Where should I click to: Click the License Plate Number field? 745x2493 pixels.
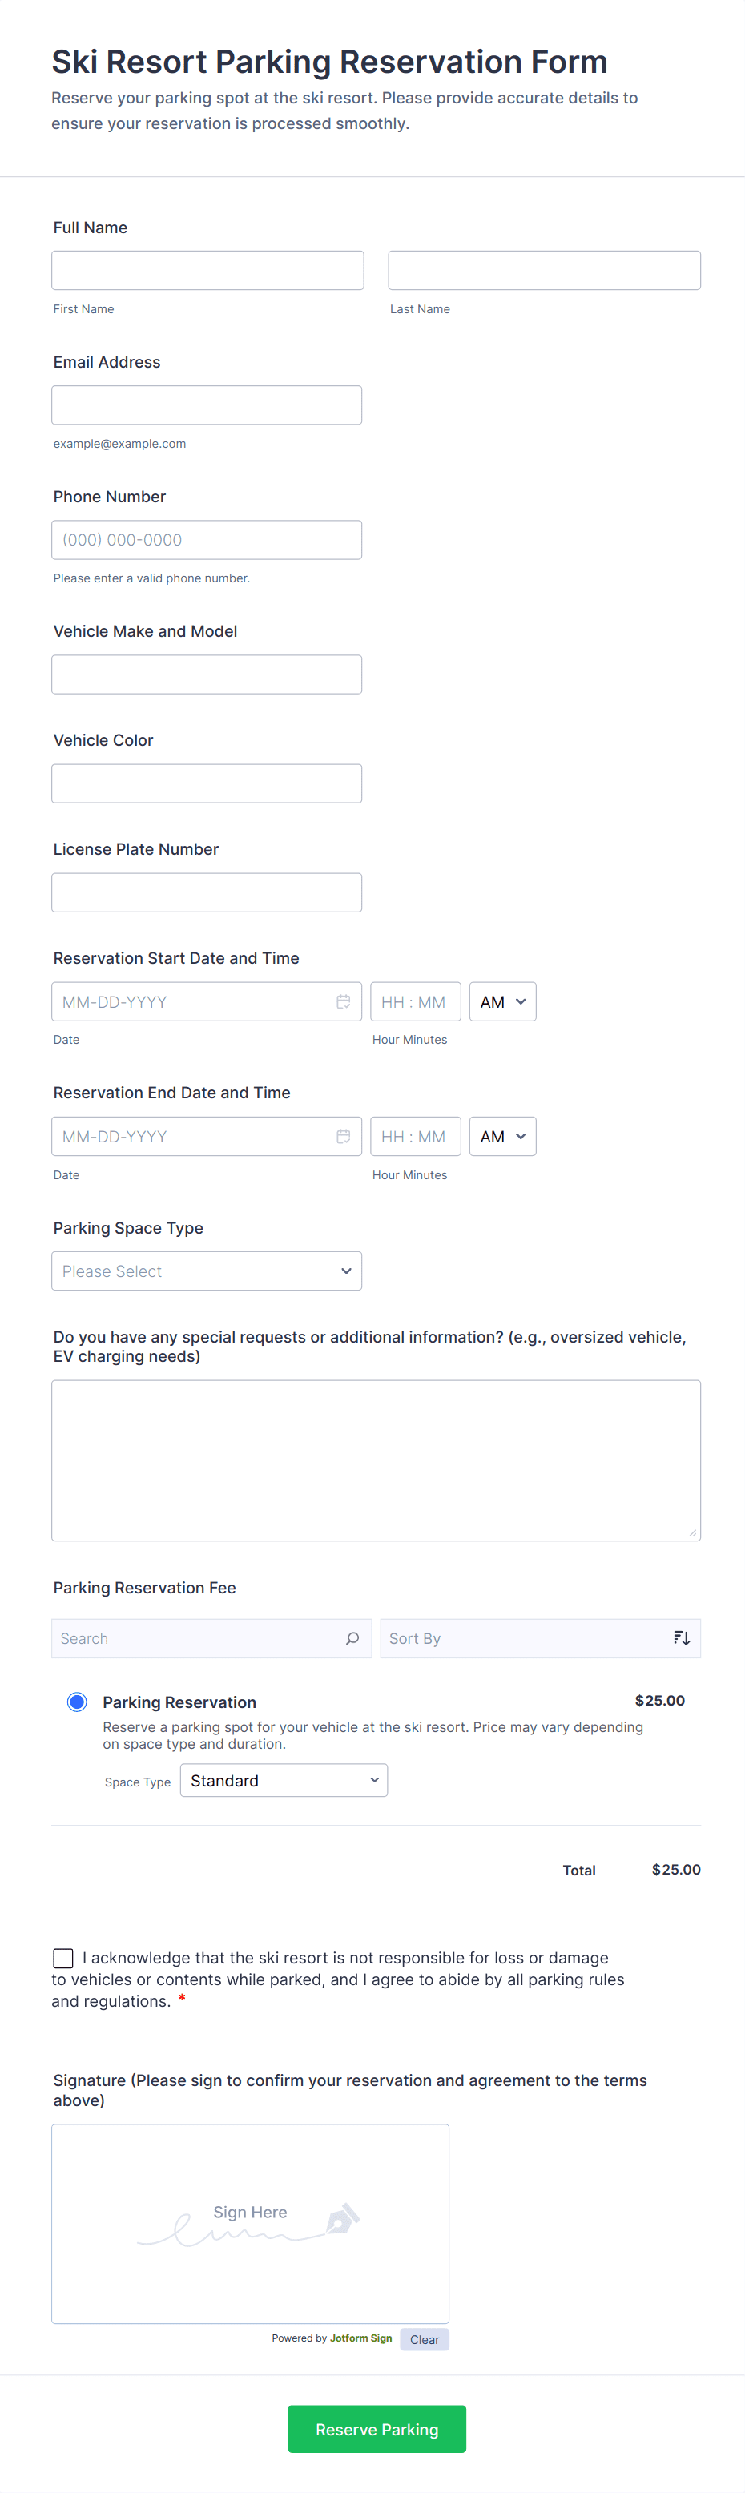pyautogui.click(x=206, y=892)
